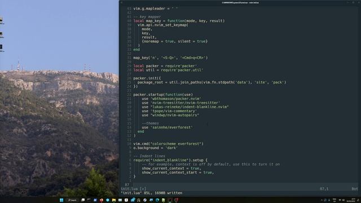Viewport: 361px width, 203px height.
Task: Click the "o.background = 'dark'" line
Action: [156, 148]
